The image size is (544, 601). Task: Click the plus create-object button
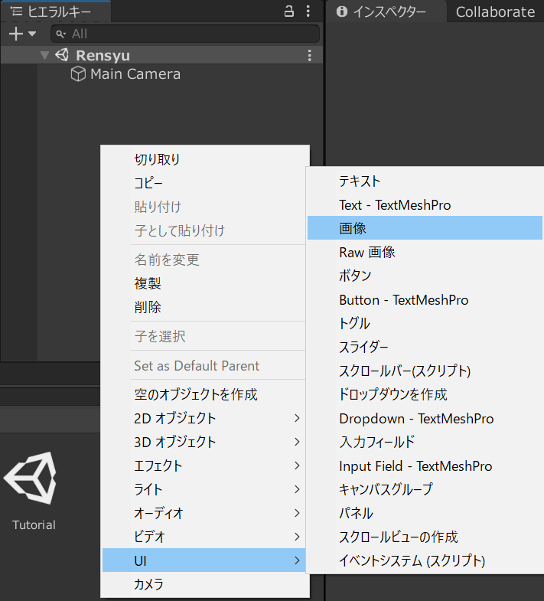(x=15, y=34)
